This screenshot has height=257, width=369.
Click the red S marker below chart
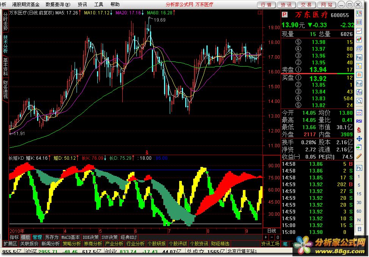click(147, 153)
